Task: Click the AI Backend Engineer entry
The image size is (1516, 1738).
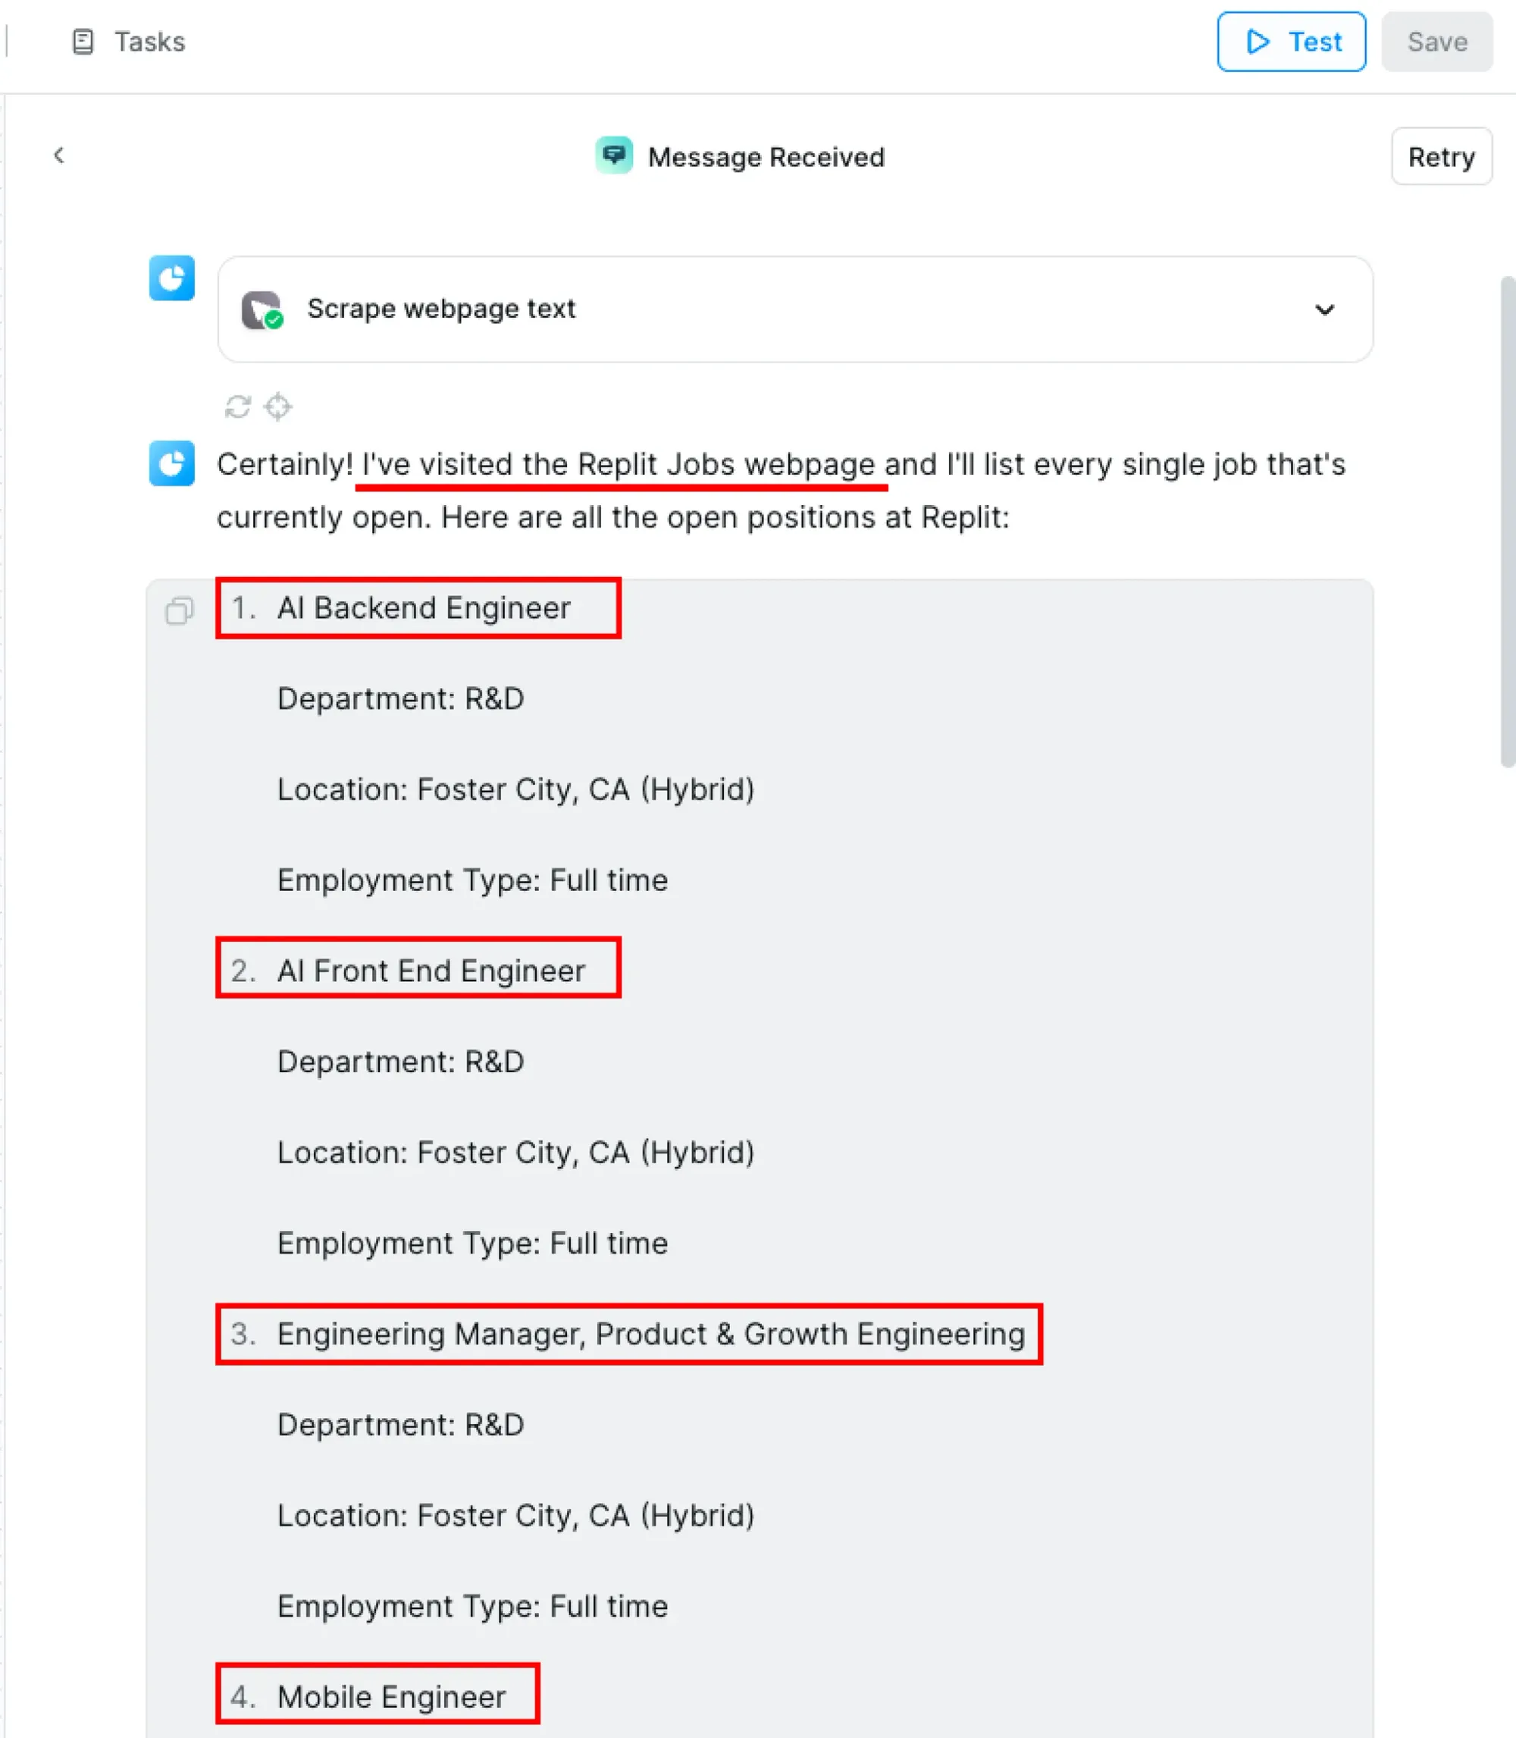Action: 423,608
